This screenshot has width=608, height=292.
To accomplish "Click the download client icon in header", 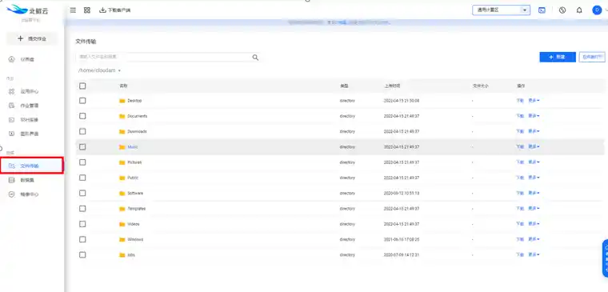I will [102, 10].
